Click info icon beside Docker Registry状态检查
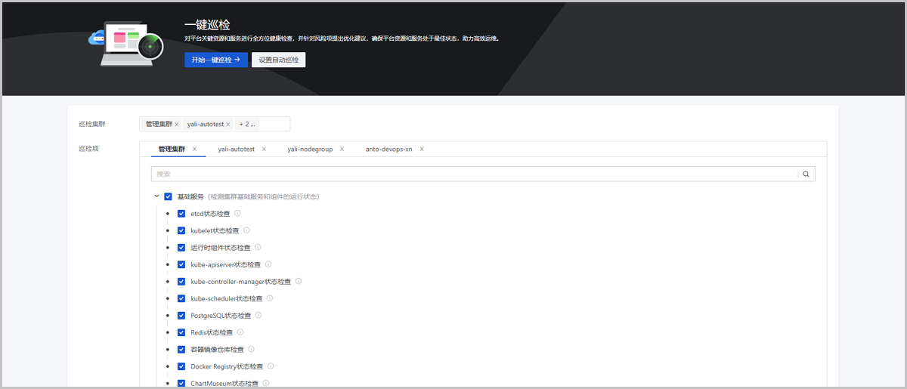The image size is (907, 389). pyautogui.click(x=271, y=366)
